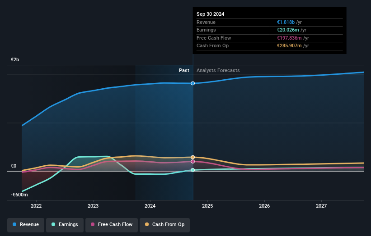Click the €1.818b revenue value
The image size is (371, 236).
tap(286, 22)
